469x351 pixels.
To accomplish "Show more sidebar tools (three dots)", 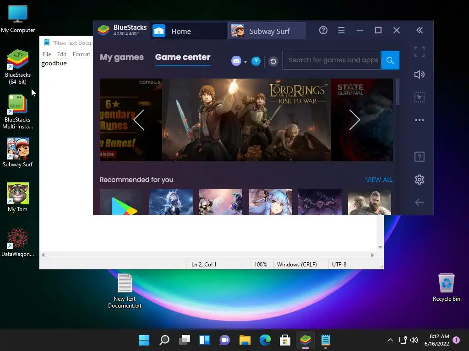I will [x=420, y=120].
